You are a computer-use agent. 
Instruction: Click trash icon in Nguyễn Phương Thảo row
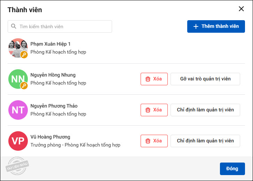click(148, 110)
